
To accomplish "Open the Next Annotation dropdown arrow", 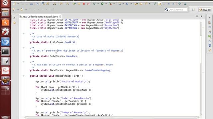I will (x=18, y=10).
